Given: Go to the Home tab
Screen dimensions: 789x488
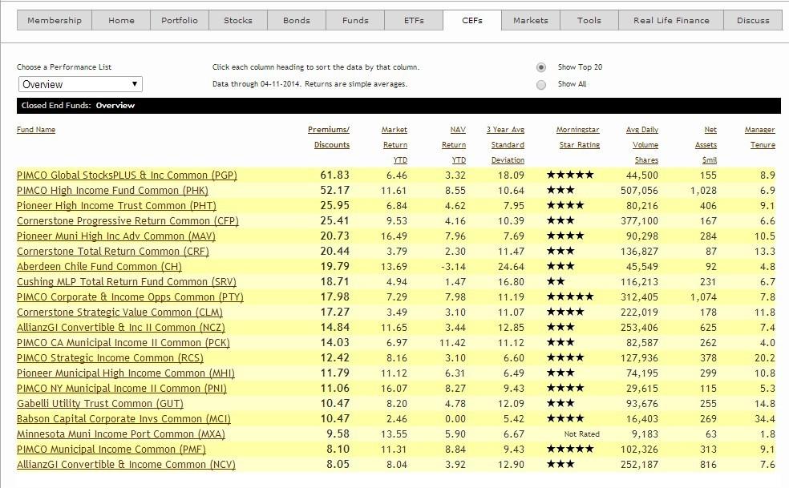Looking at the screenshot, I should [121, 21].
